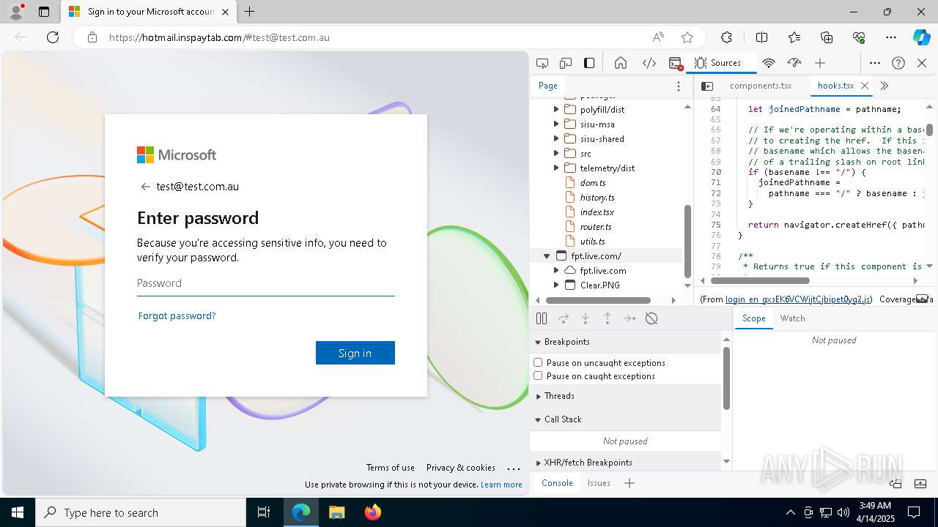Follow the Learn more link
Image resolution: width=938 pixels, height=527 pixels.
pyautogui.click(x=501, y=485)
